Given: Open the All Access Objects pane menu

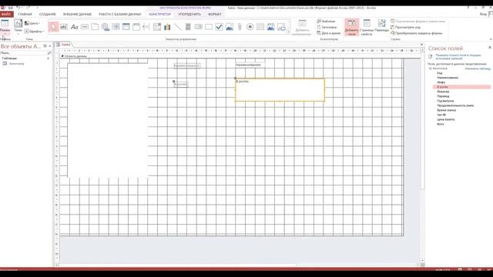Looking at the screenshot, I should [x=45, y=46].
